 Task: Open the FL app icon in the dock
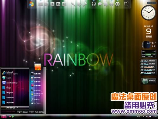point(58,4)
